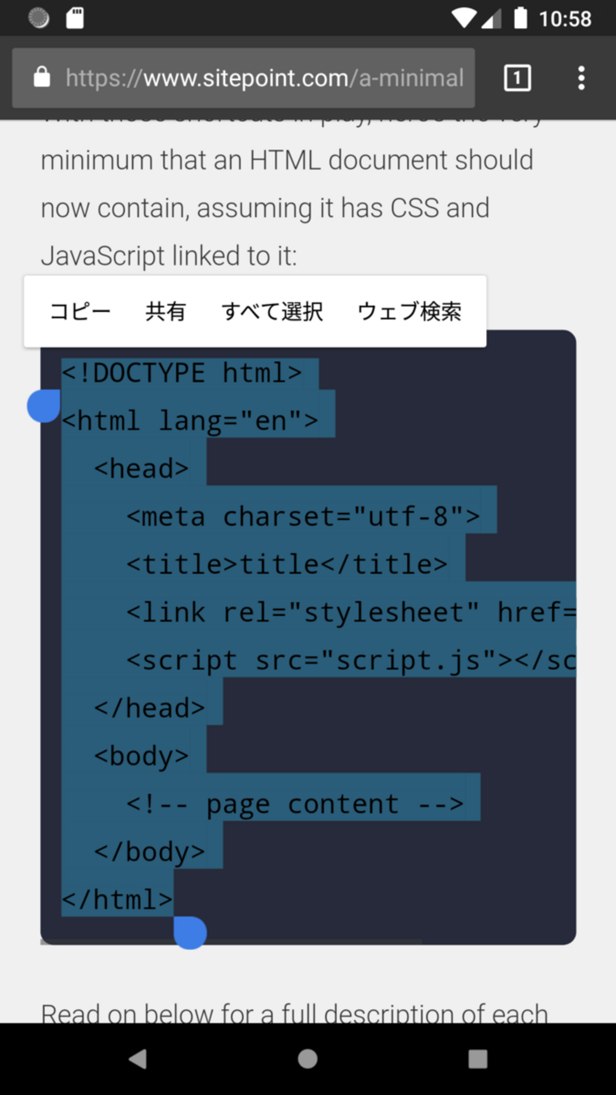Tap the line 'minimum that an HTML document should'

tap(287, 160)
